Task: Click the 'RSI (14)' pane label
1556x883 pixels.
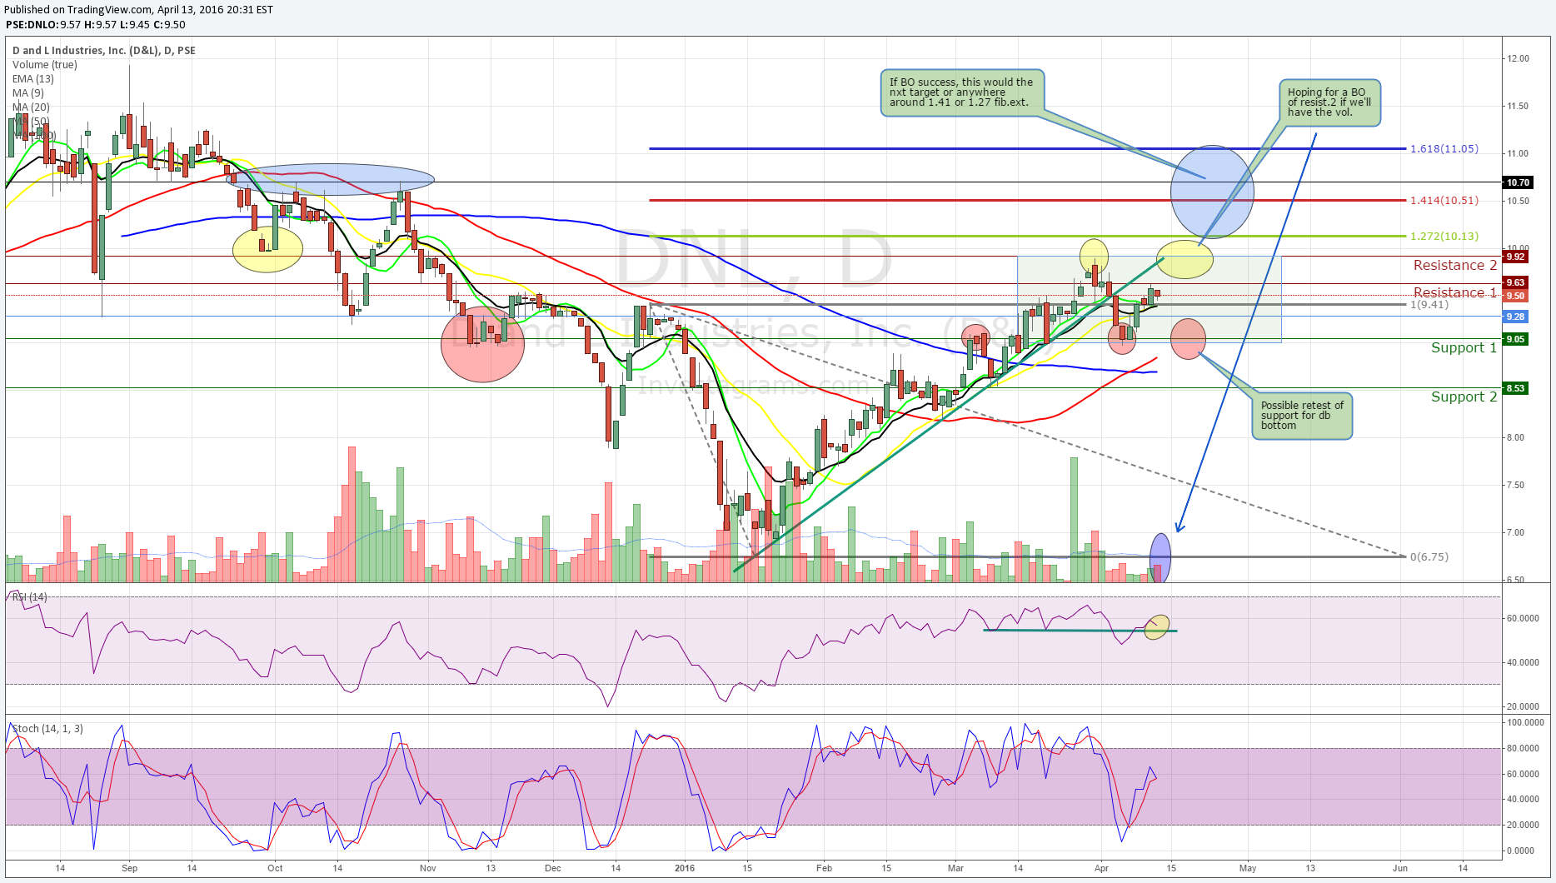Action: [x=29, y=597]
